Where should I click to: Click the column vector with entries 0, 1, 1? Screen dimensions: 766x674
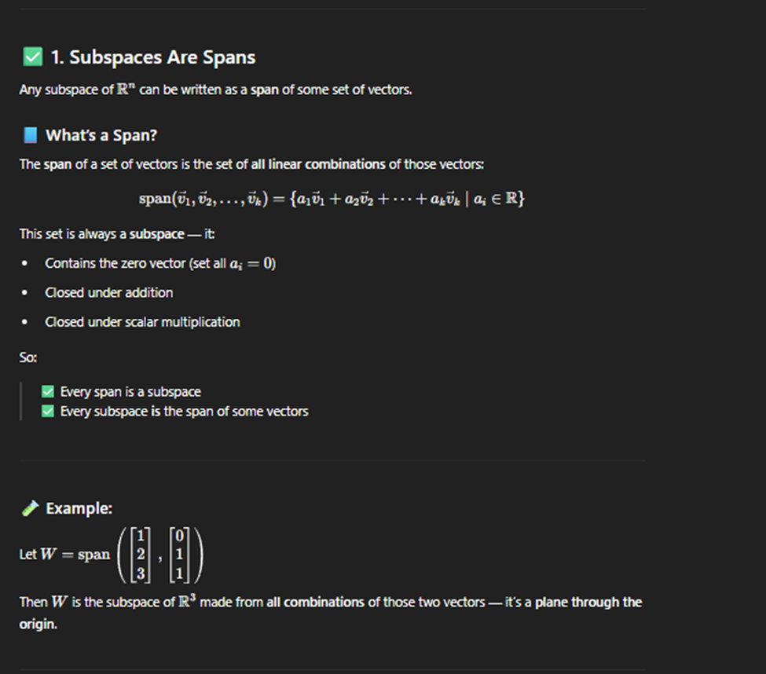(x=179, y=555)
